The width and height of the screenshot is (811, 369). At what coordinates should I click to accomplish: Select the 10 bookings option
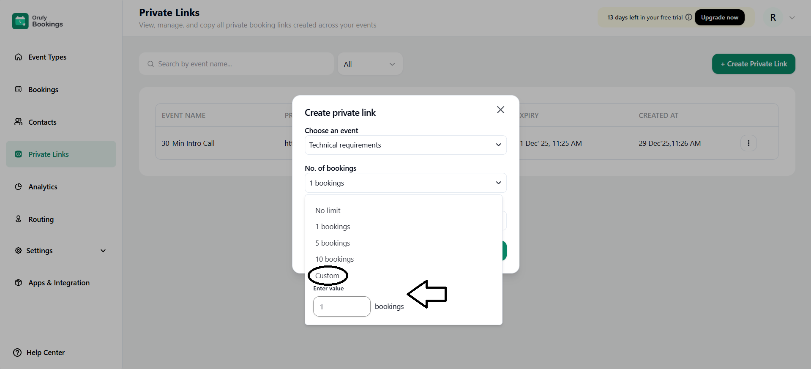click(x=334, y=259)
